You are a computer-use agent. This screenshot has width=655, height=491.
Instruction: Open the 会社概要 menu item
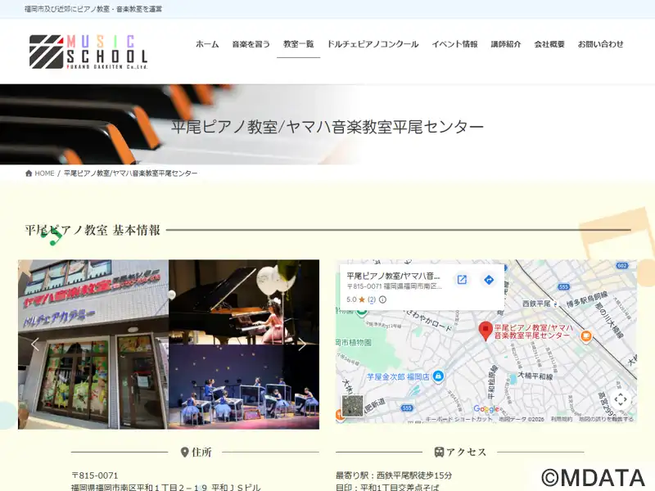pos(549,44)
